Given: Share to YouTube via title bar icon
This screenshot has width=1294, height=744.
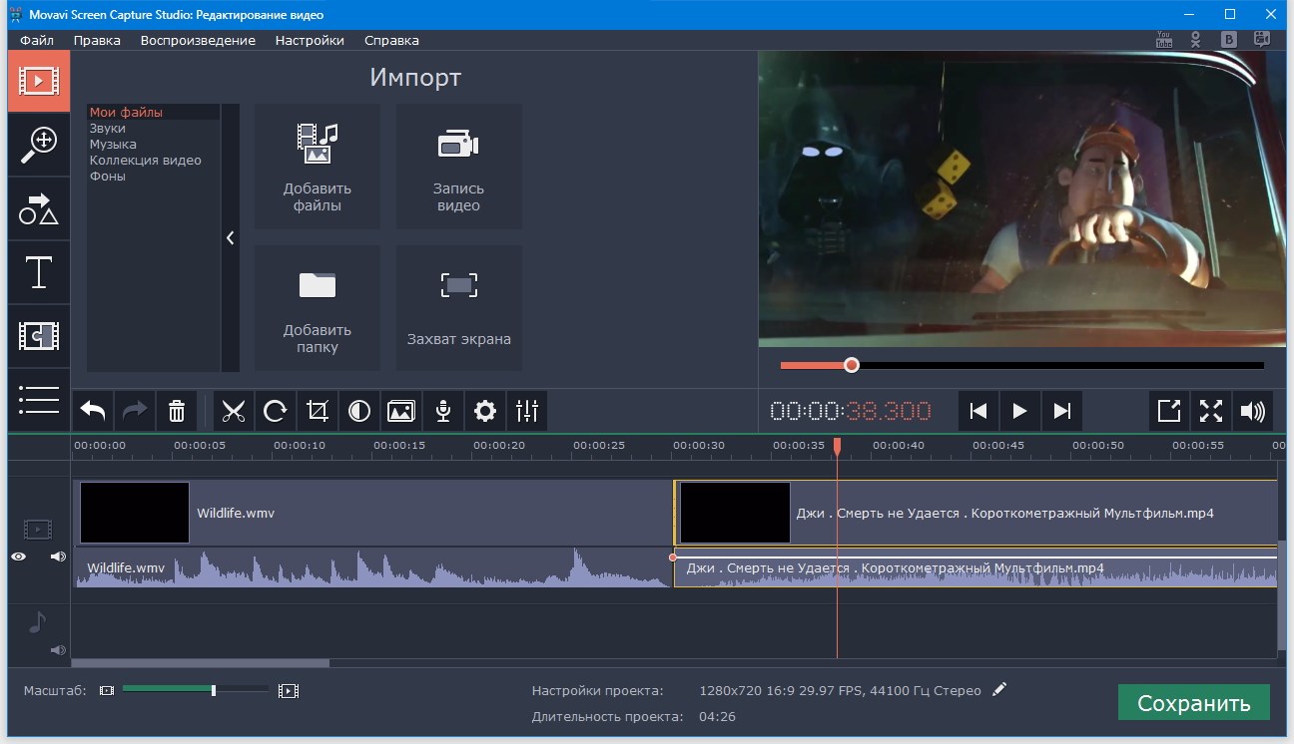Looking at the screenshot, I should (x=1163, y=40).
